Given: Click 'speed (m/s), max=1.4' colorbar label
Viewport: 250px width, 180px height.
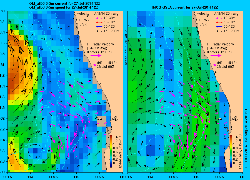Looking at the screenshot, I should (x=120, y=152).
